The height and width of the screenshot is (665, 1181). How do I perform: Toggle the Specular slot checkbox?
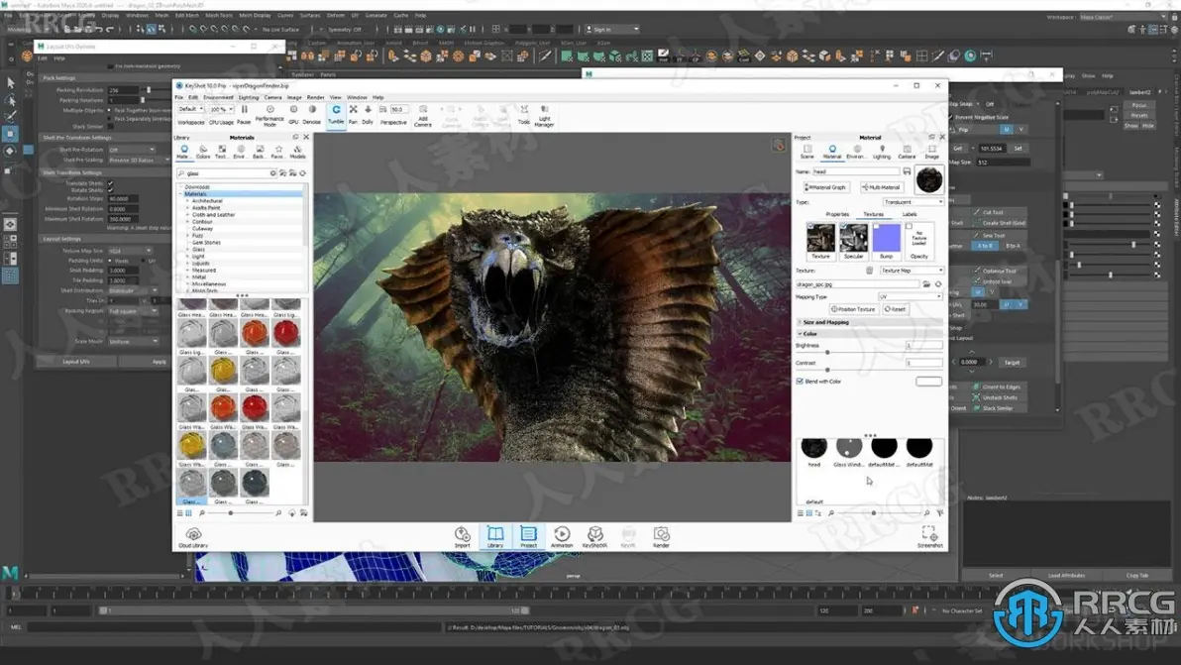point(843,226)
